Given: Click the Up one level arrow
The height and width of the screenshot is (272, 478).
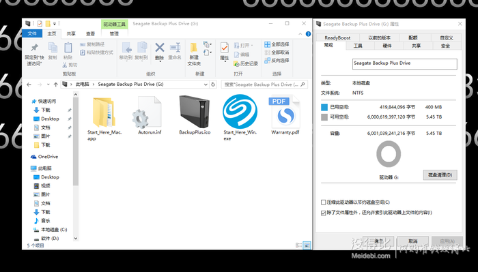Looking at the screenshot, I should (55, 85).
